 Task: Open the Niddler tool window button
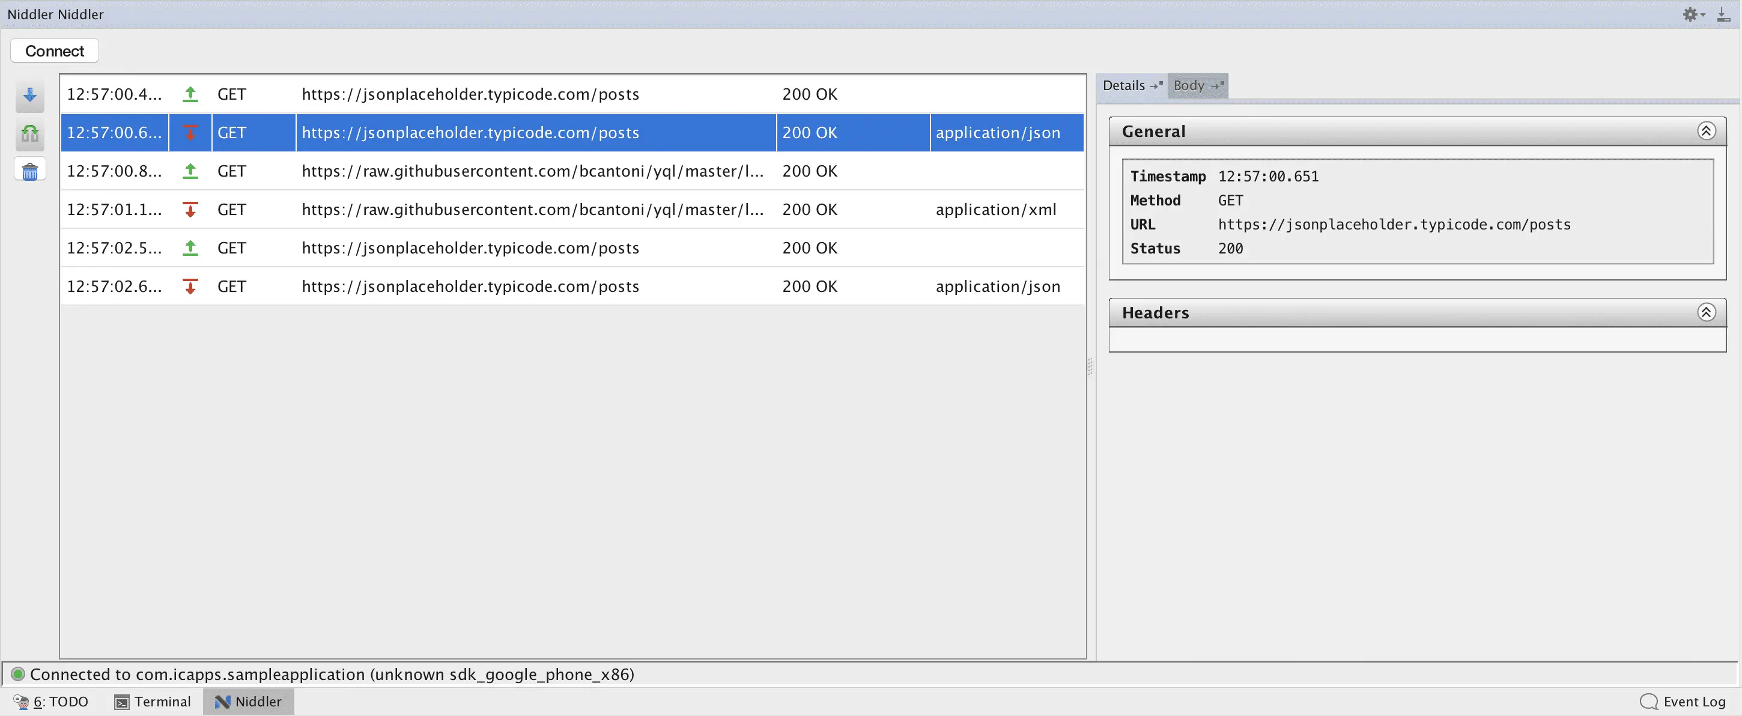click(x=248, y=701)
